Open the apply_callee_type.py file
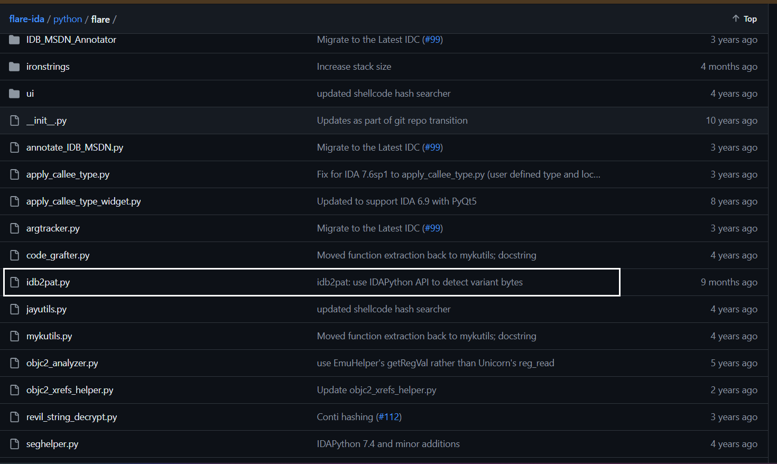Viewport: 777px width, 464px height. pos(68,174)
